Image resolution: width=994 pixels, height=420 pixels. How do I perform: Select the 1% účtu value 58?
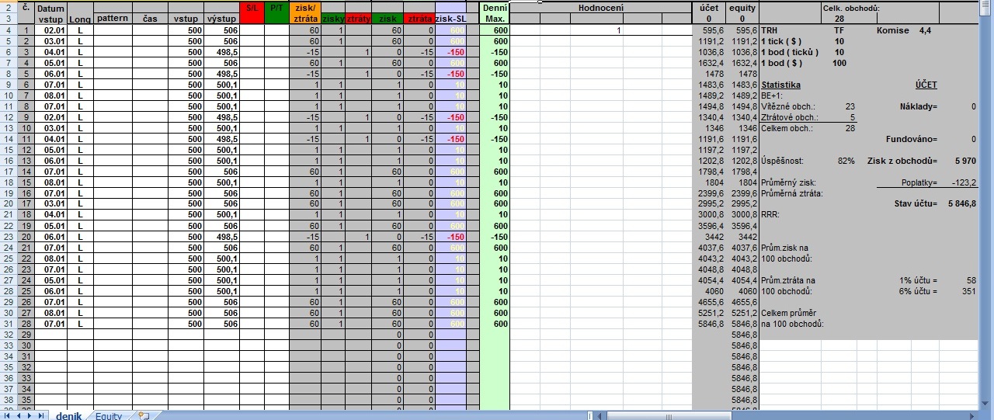pyautogui.click(x=971, y=280)
